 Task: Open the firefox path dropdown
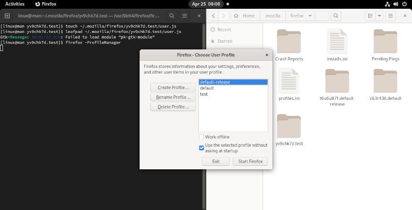pos(310,16)
